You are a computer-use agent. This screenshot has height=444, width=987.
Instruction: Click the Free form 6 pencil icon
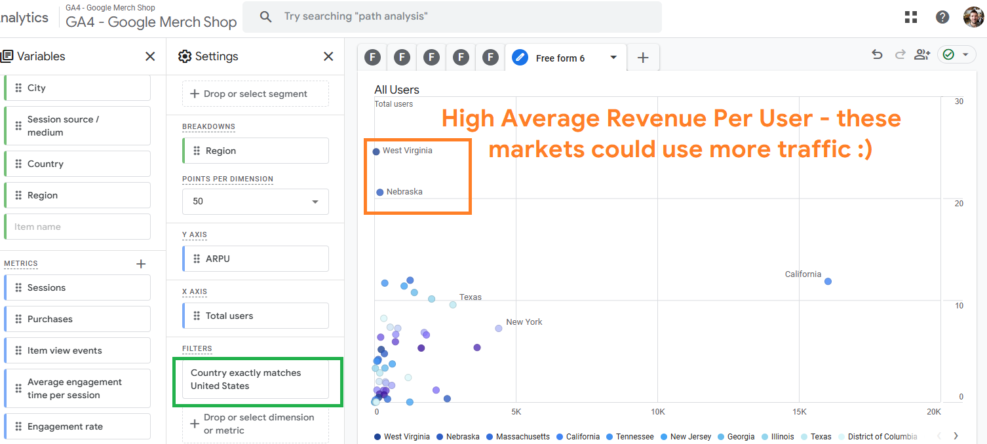point(520,58)
